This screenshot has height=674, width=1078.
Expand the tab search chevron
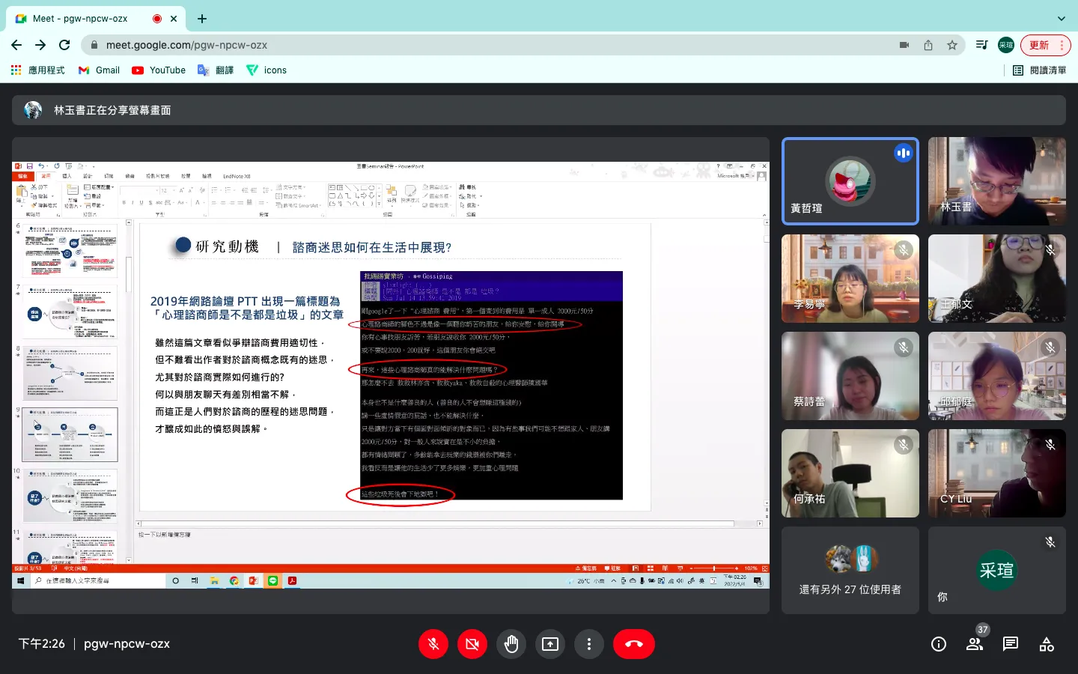[x=1061, y=18]
